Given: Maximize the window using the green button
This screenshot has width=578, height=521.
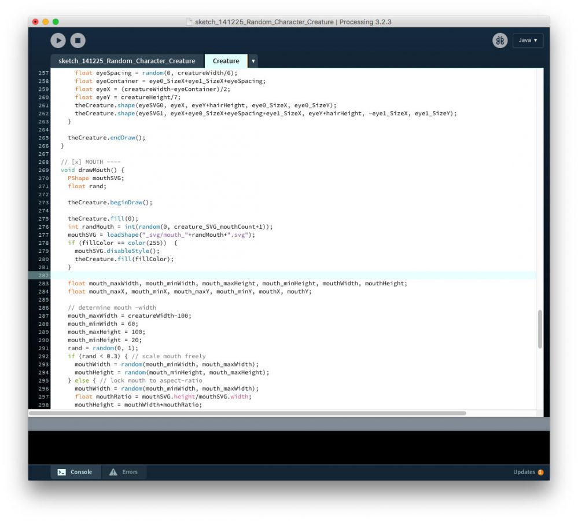Looking at the screenshot, I should (x=56, y=22).
